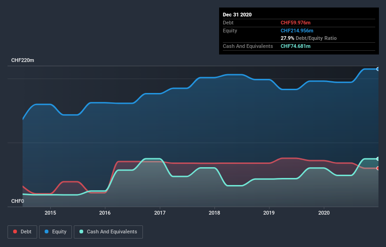Image resolution: width=386 pixels, height=247 pixels.
Task: Click the Equity row label in tooltip
Action: click(230, 31)
